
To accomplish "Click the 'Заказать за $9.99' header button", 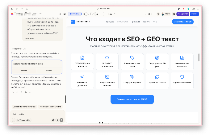I will click(183, 22).
